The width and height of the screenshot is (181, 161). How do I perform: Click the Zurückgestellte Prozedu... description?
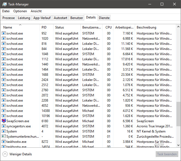tap(155, 137)
